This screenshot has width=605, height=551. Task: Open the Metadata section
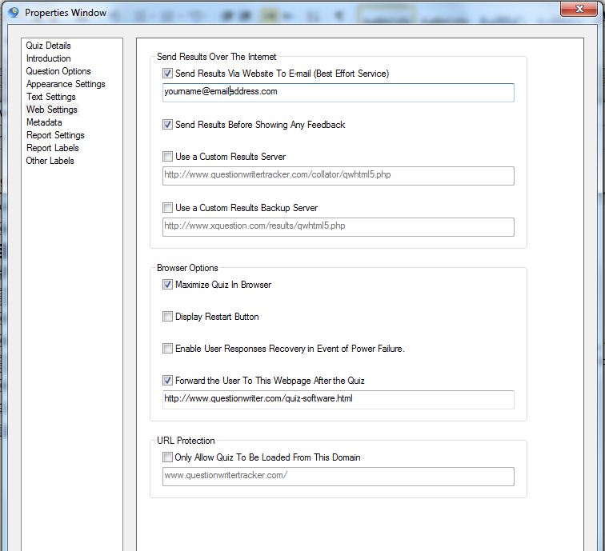(44, 122)
